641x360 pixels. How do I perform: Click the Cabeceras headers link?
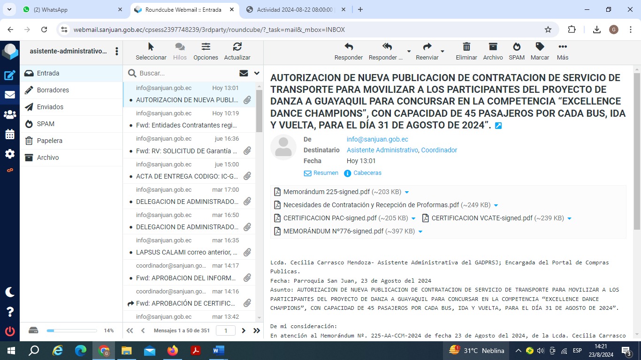[x=367, y=173]
